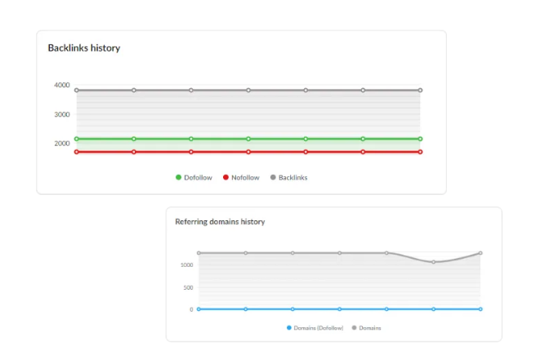This screenshot has width=545, height=355.
Task: Select the last gray Domains data point
Action: pyautogui.click(x=480, y=253)
